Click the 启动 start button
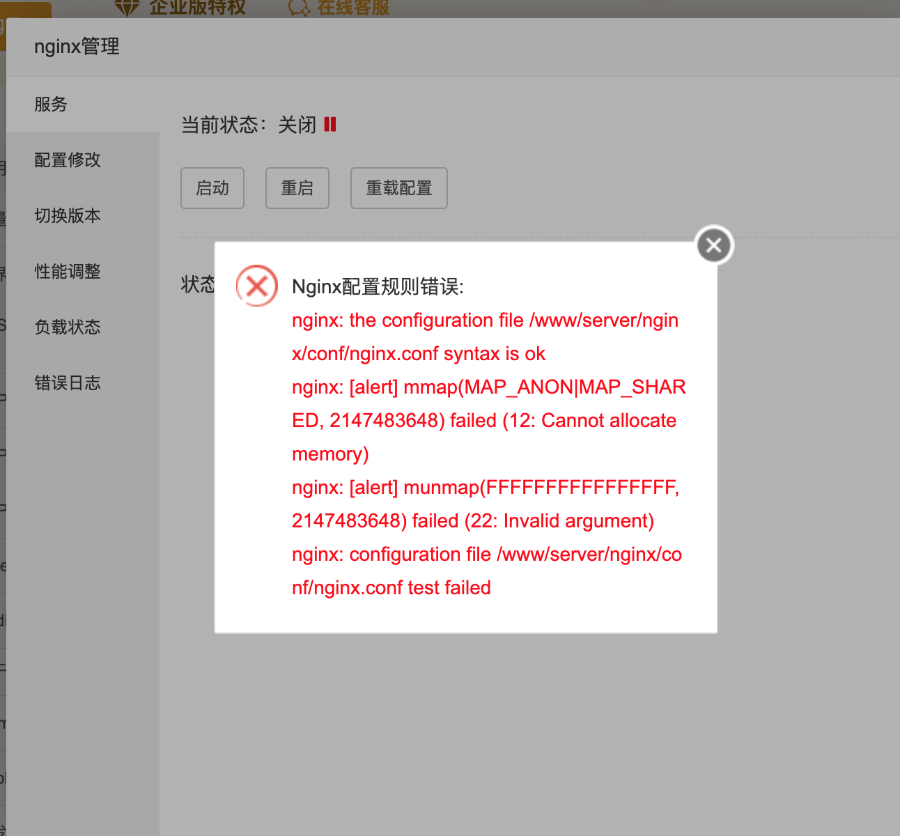The image size is (900, 836). pos(212,188)
